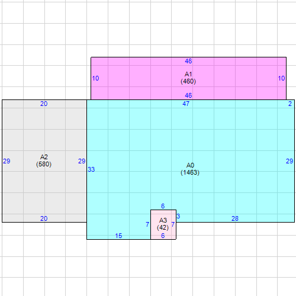Click the 10 dimension on A1's right side

click(281, 78)
